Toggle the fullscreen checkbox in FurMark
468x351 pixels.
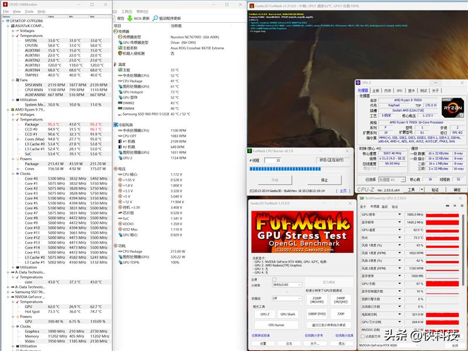click(x=274, y=280)
